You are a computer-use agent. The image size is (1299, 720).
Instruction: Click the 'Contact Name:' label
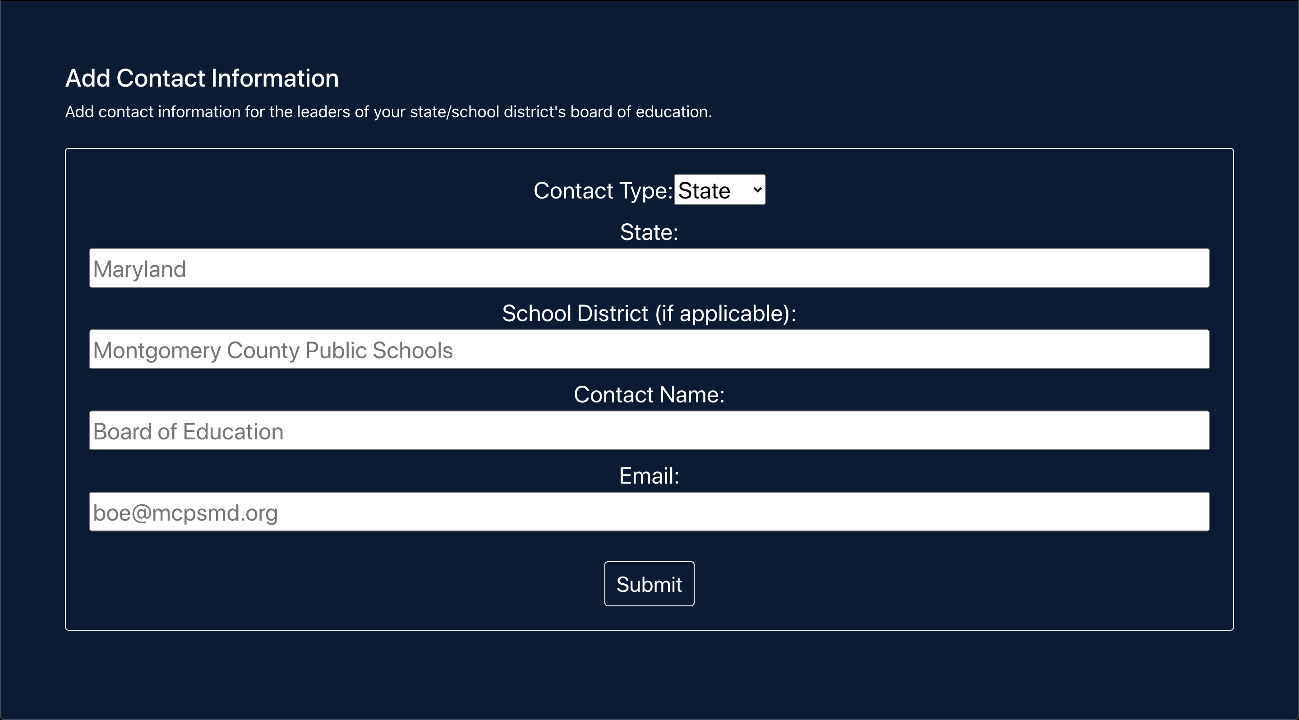tap(649, 395)
